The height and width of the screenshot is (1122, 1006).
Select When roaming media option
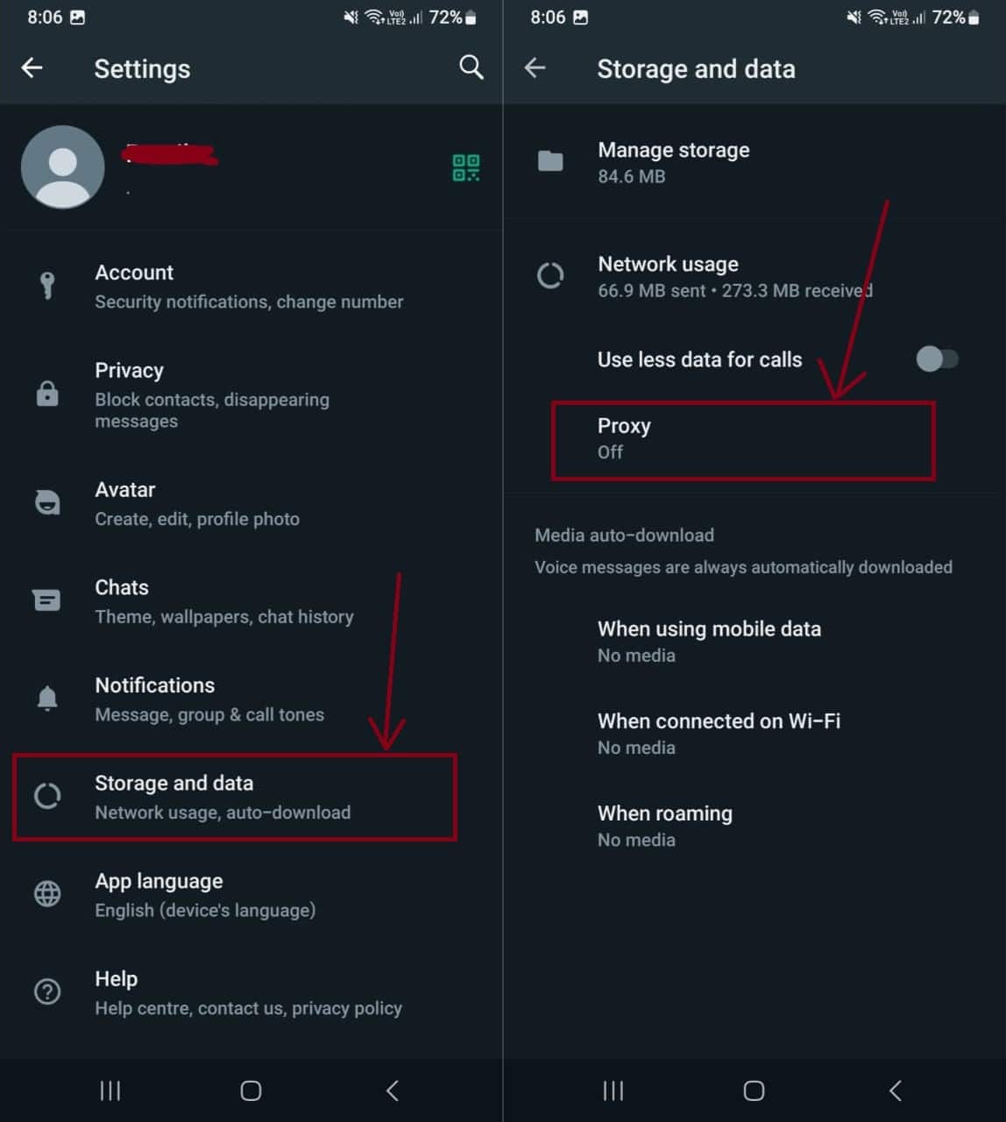(x=664, y=826)
